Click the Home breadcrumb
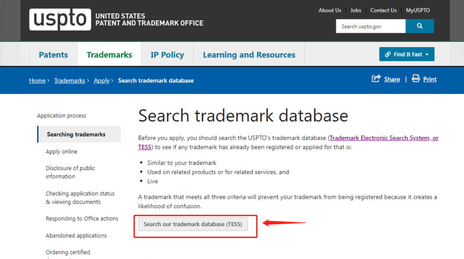 37,80
